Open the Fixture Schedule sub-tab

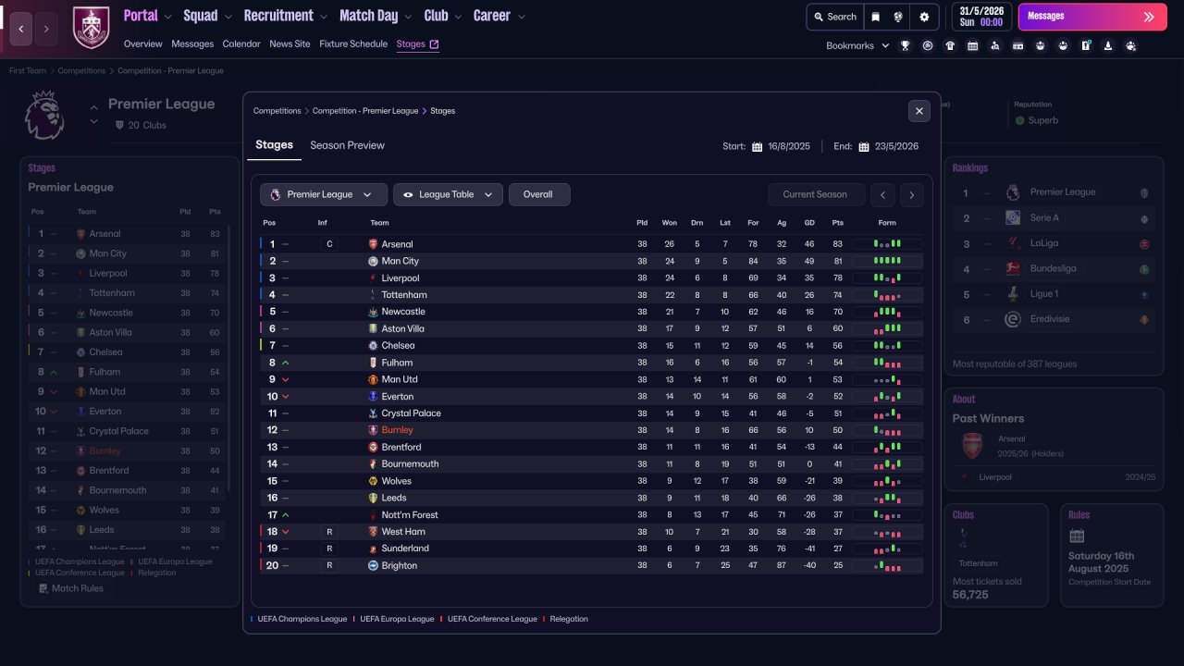353,44
